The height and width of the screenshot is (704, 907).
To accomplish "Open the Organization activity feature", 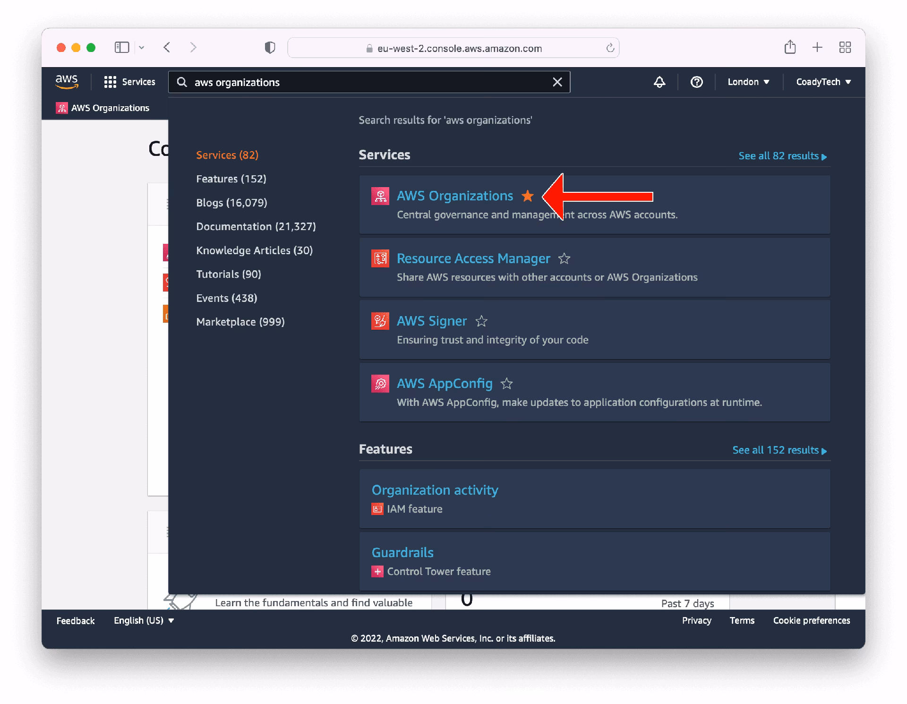I will (x=435, y=490).
